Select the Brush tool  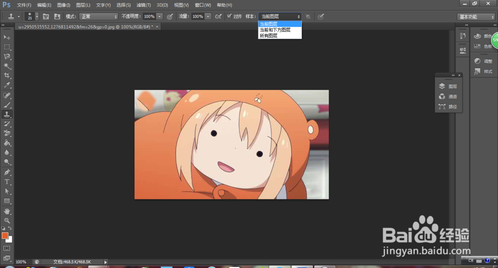coord(6,105)
